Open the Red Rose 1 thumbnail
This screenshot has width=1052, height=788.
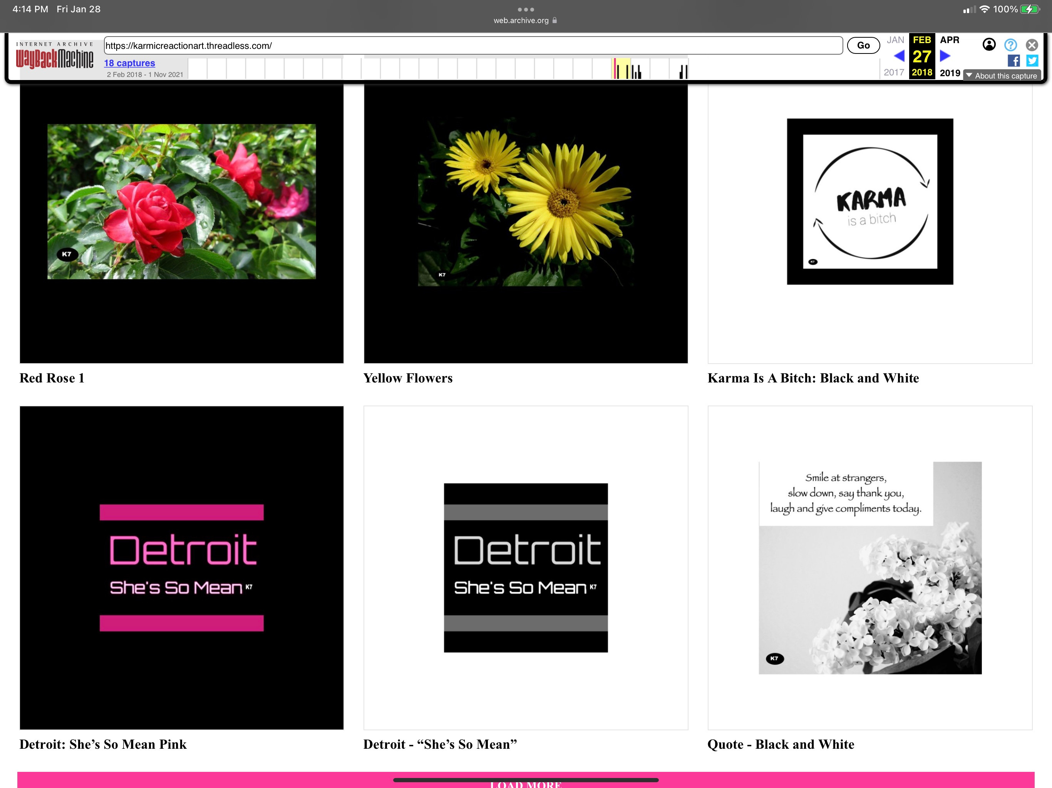181,224
